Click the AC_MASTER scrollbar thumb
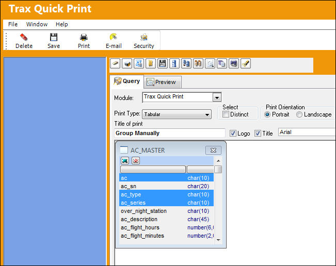336x266 pixels. 218,169
